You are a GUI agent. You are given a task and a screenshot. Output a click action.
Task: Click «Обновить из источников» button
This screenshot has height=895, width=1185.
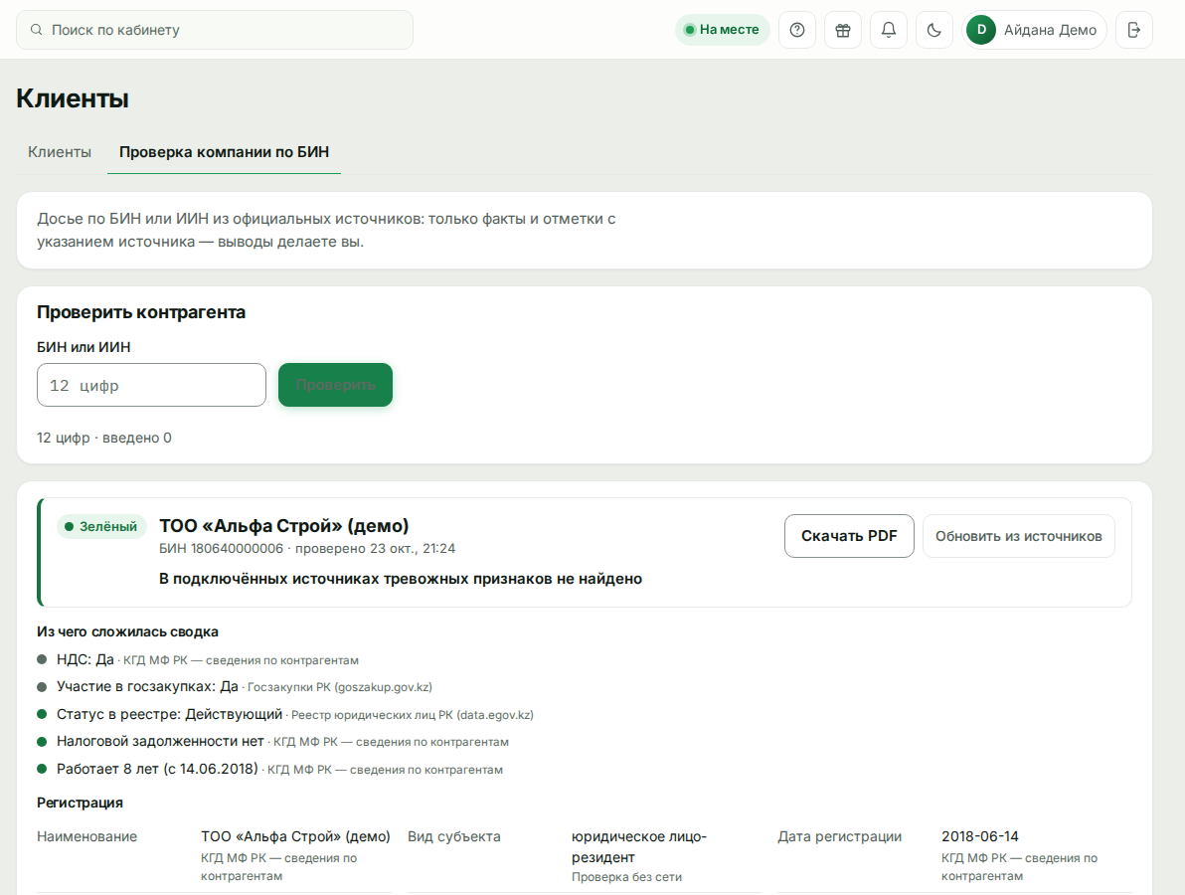click(x=1019, y=536)
